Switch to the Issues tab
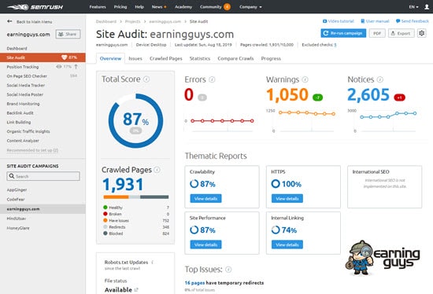The height and width of the screenshot is (294, 433). [x=135, y=58]
